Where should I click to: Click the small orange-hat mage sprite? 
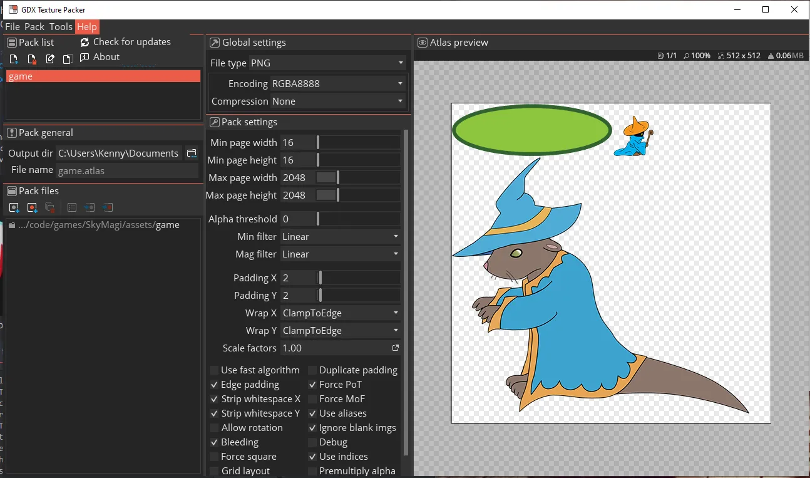point(634,136)
